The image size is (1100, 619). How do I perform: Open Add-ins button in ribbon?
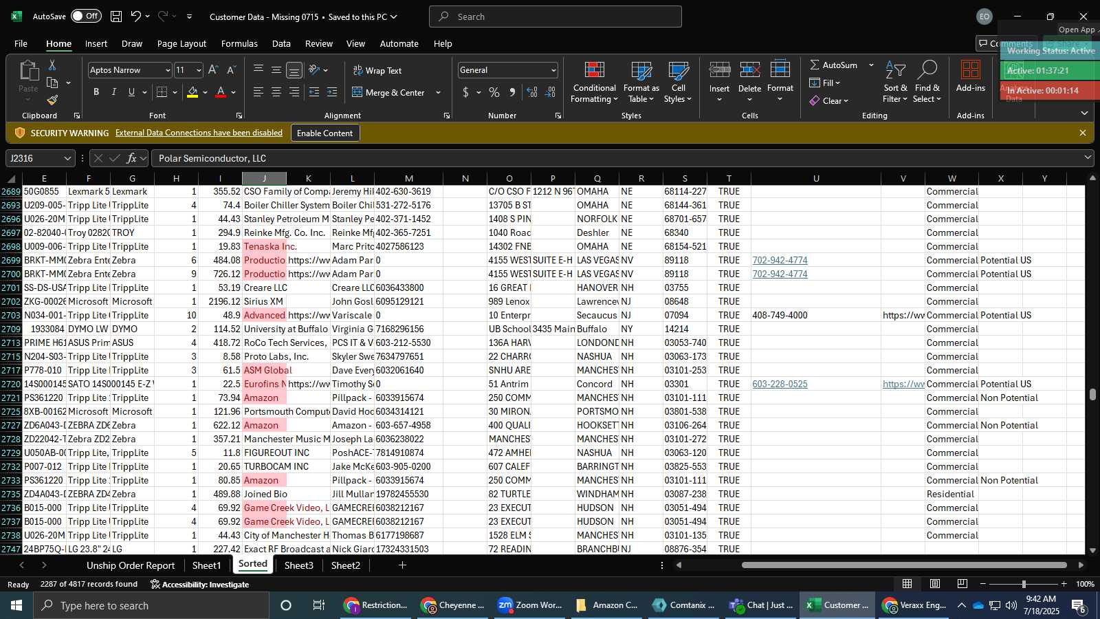coord(971,76)
